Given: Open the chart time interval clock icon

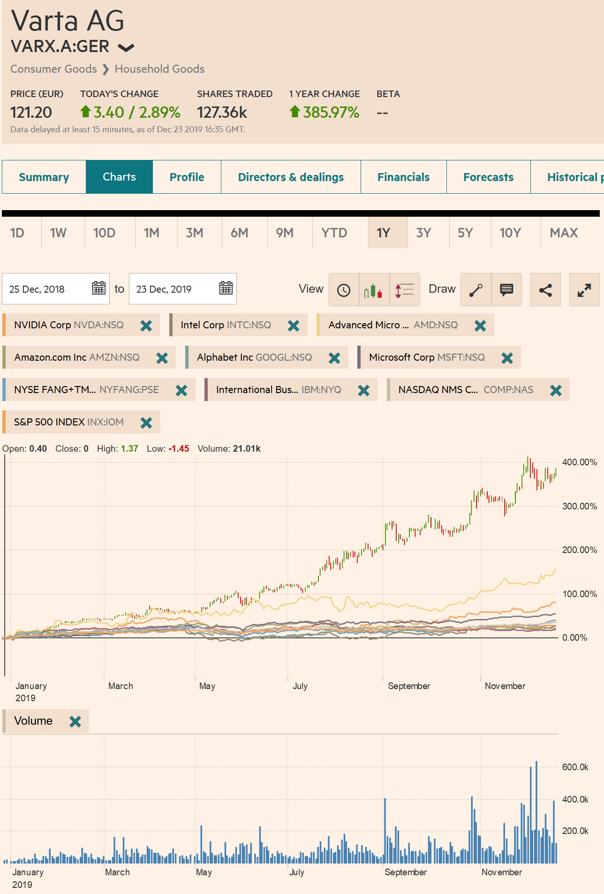Looking at the screenshot, I should click(344, 290).
